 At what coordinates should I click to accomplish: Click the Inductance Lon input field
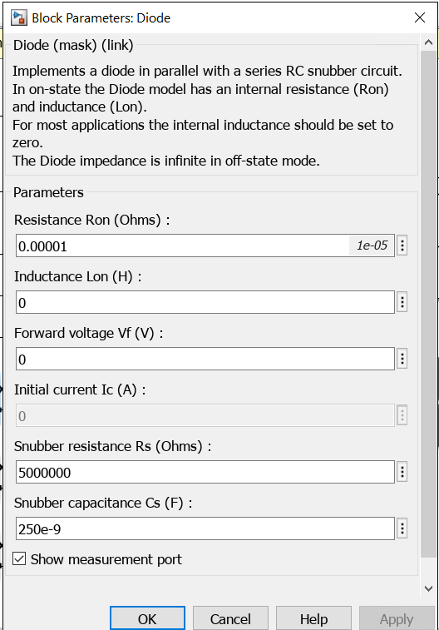point(205,302)
